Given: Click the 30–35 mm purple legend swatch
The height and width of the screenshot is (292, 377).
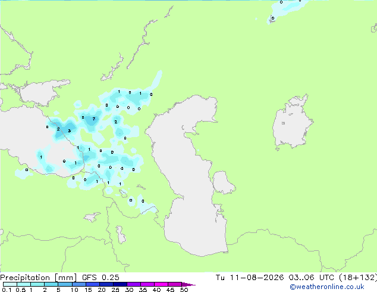Looking at the screenshot, I should click(x=133, y=284).
